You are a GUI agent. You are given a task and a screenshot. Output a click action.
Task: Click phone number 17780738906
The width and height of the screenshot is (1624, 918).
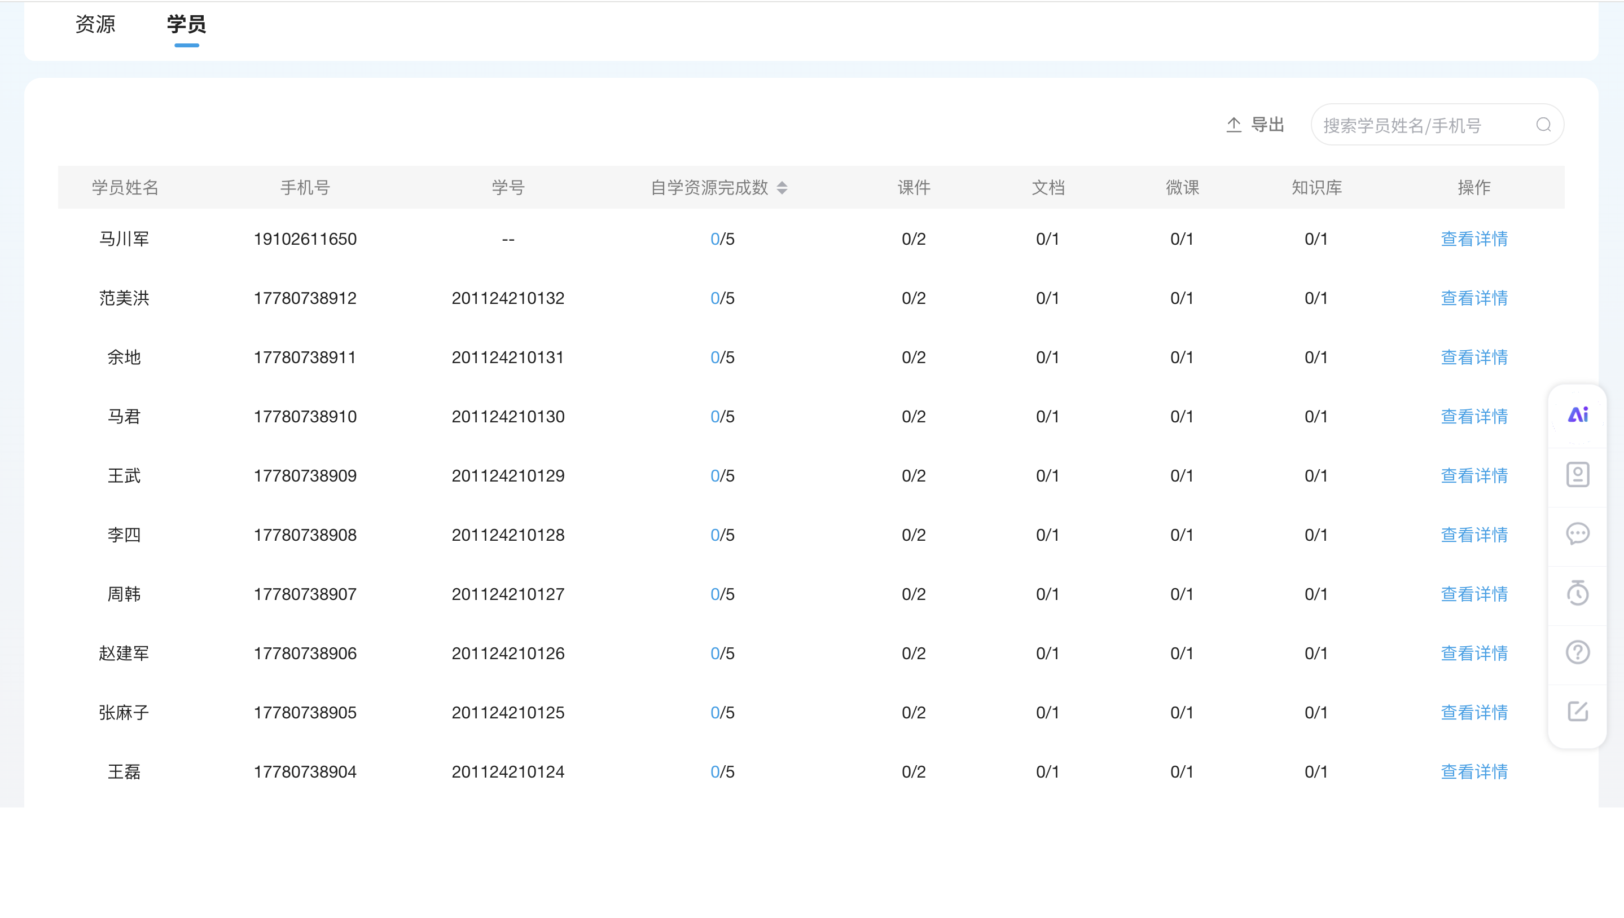(305, 654)
